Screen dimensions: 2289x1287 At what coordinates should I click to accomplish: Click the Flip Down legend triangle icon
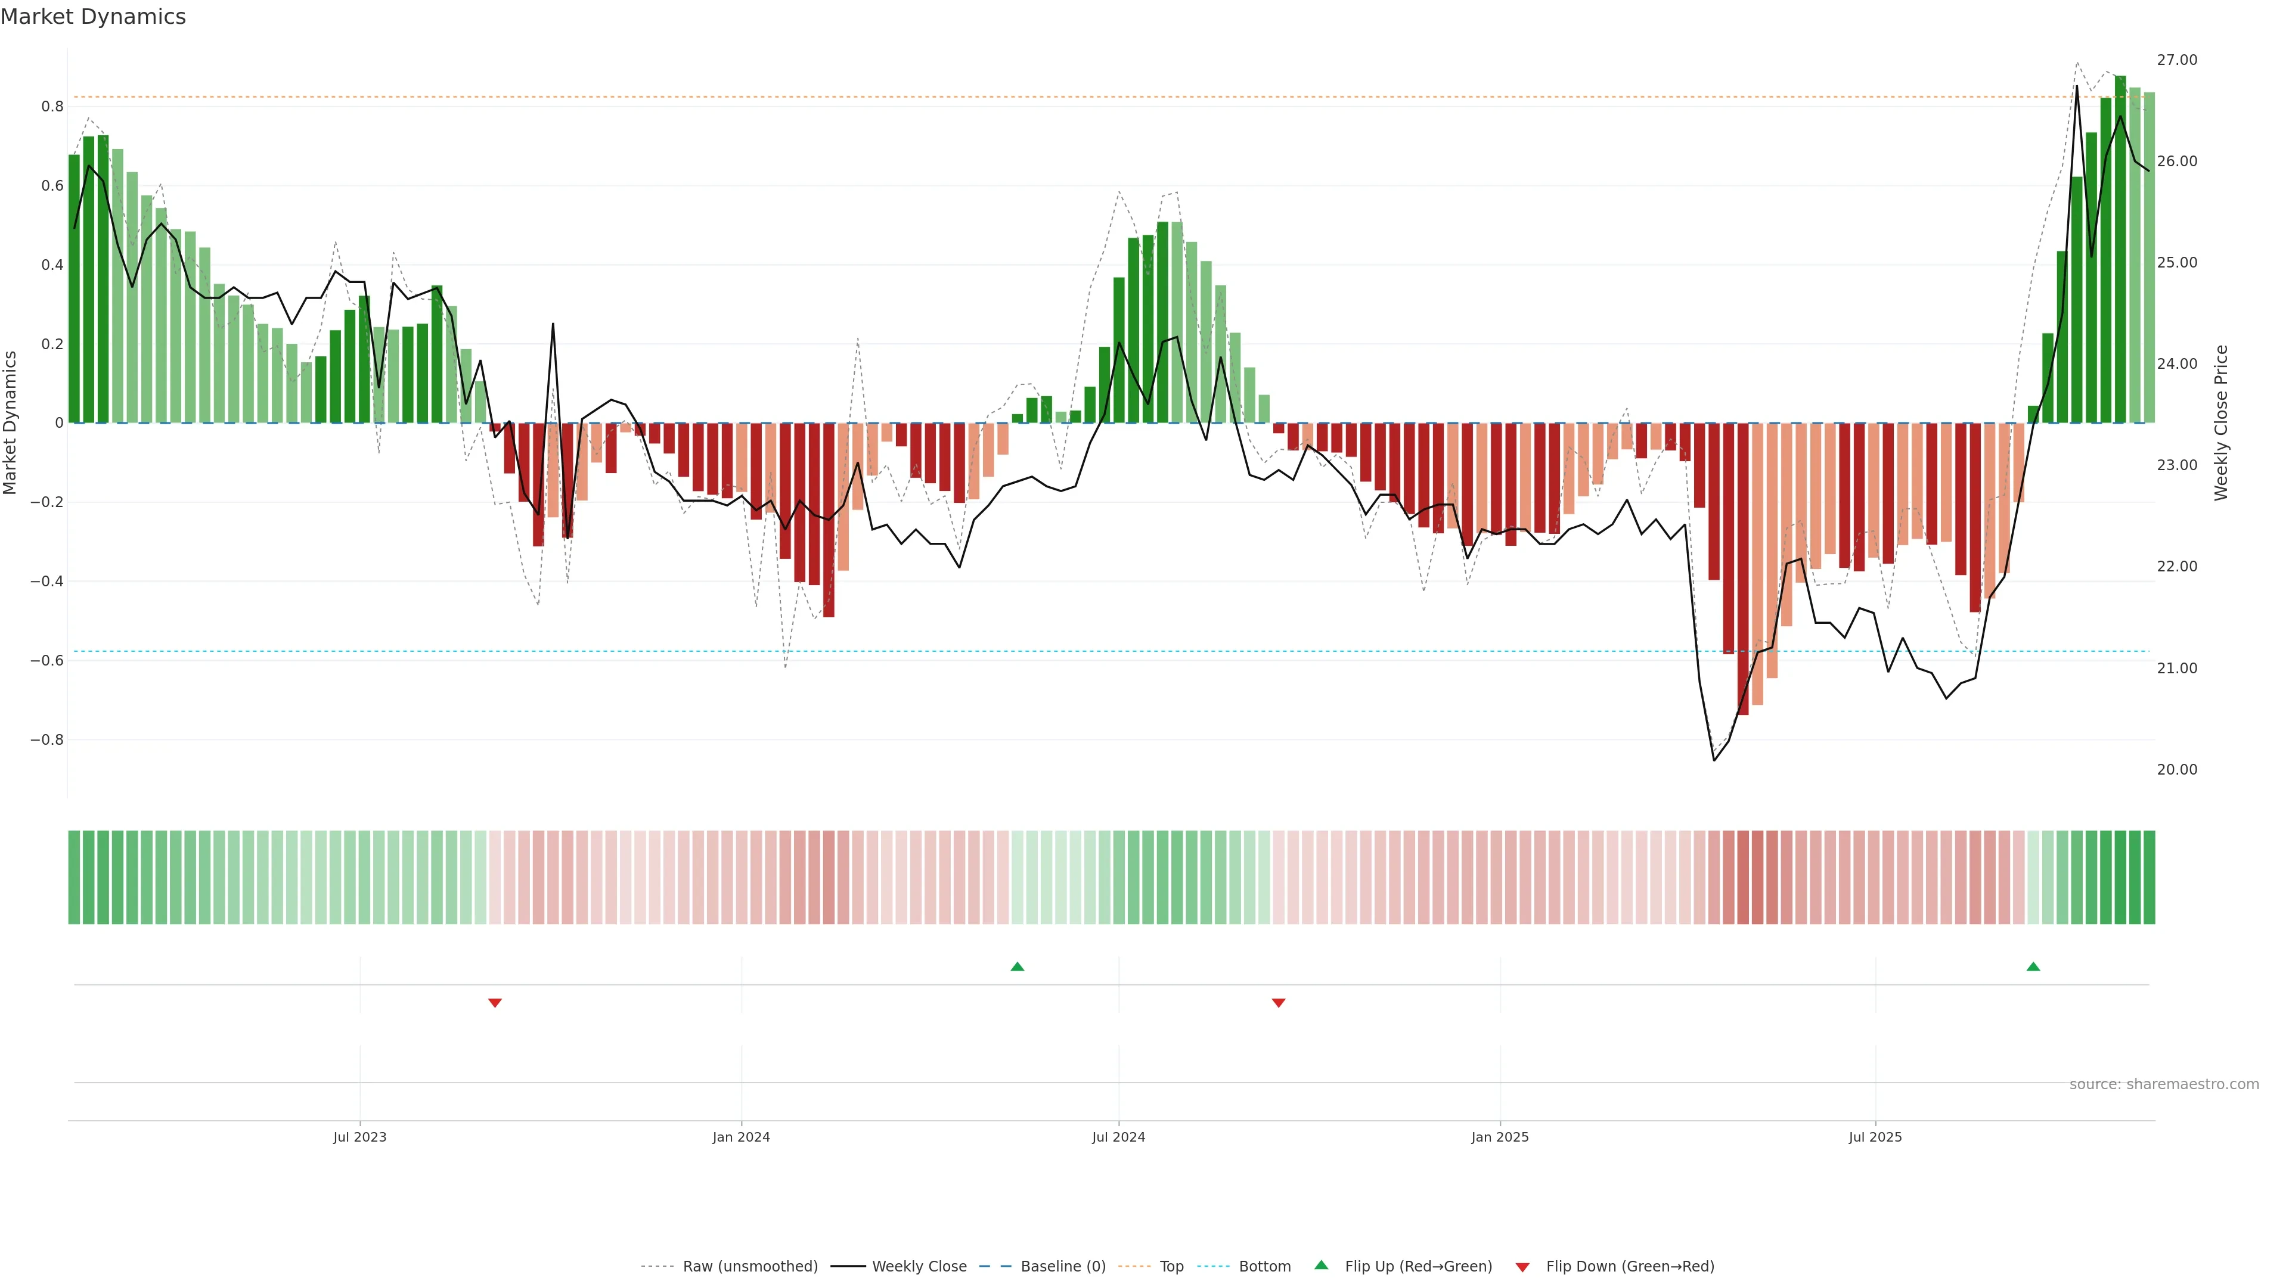(1522, 1267)
